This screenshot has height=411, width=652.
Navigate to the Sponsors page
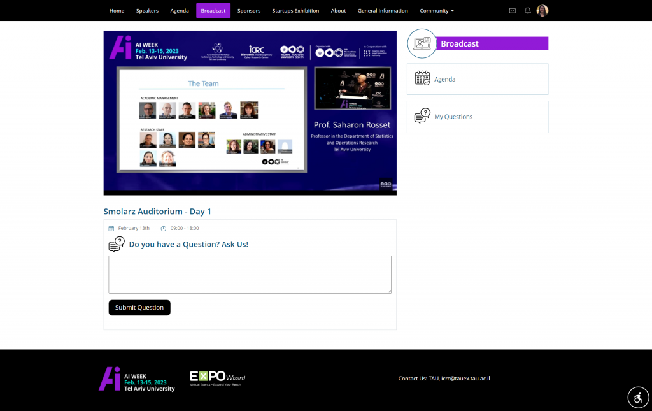tap(249, 11)
